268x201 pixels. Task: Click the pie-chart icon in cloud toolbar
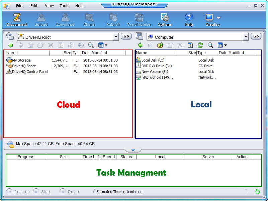coord(81,45)
